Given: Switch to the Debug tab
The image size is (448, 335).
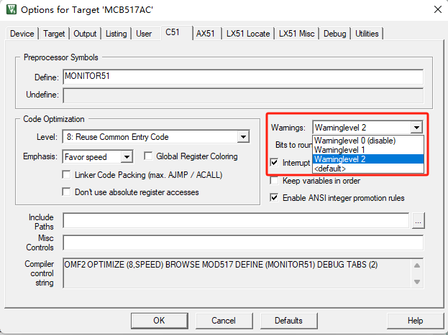Looking at the screenshot, I should coord(334,33).
